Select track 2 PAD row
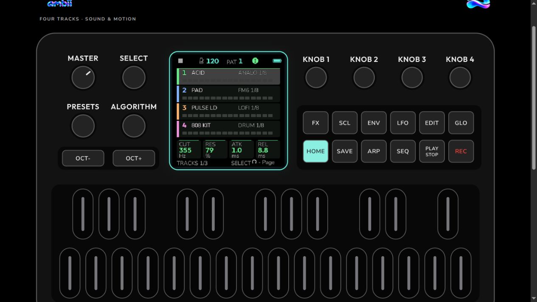 (228, 94)
